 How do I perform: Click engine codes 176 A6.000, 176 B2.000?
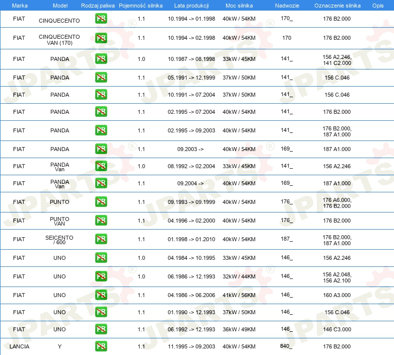337,203
